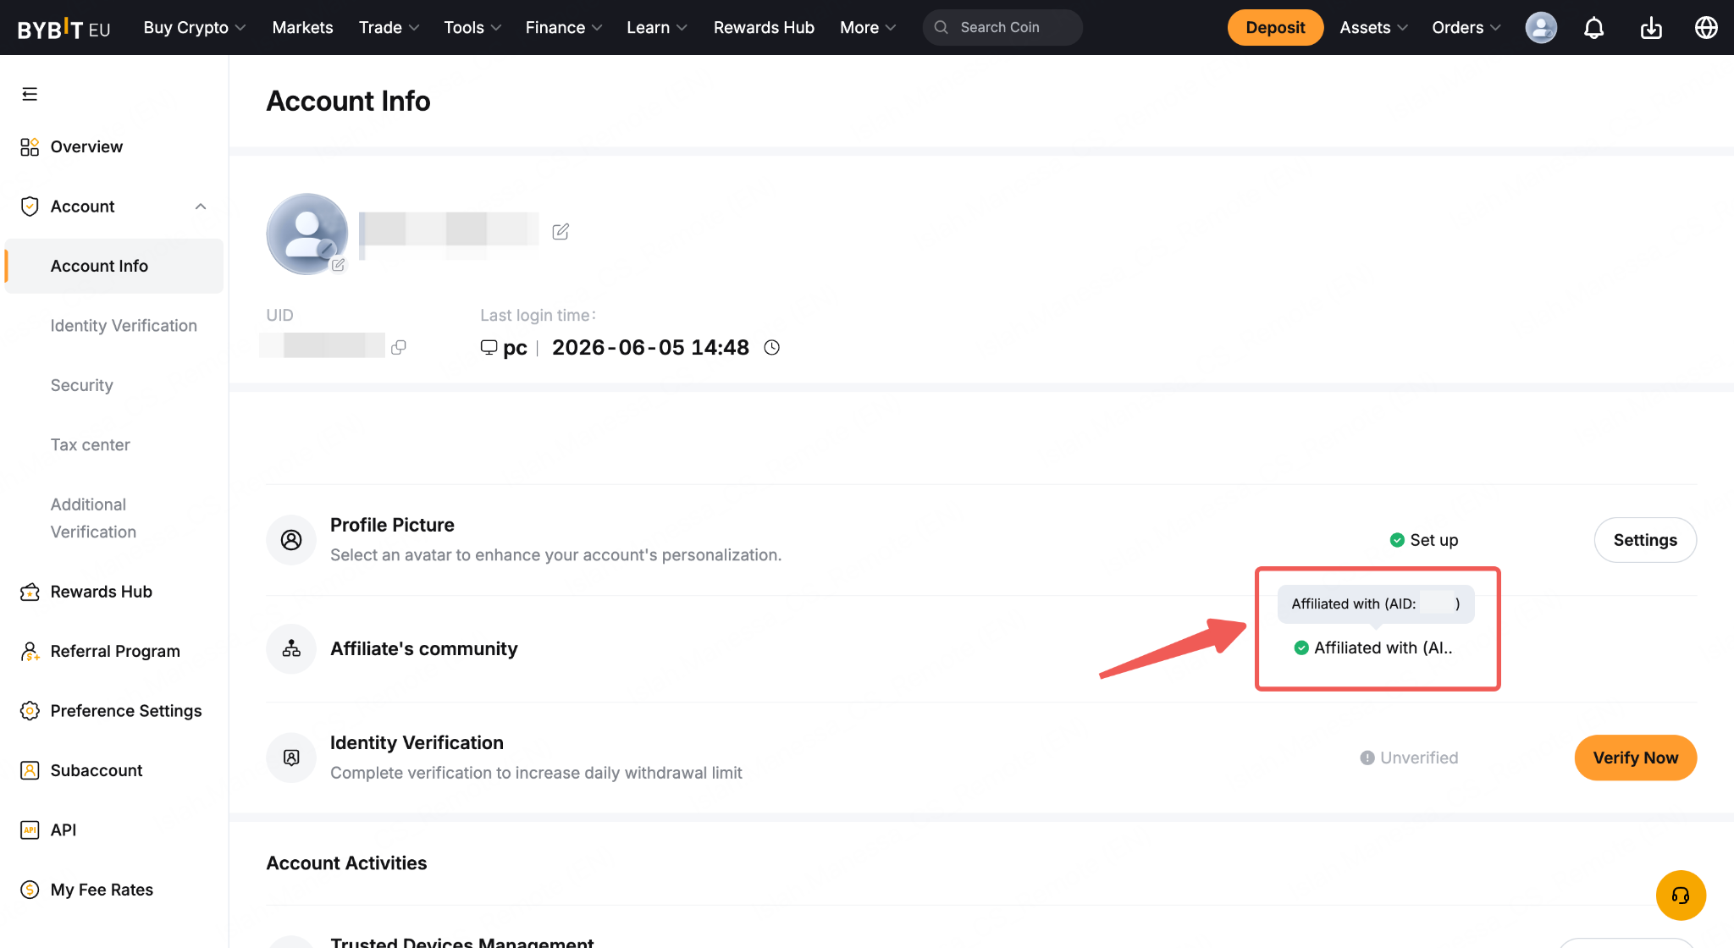
Task: Go to Markets in top navigation
Action: (x=302, y=28)
